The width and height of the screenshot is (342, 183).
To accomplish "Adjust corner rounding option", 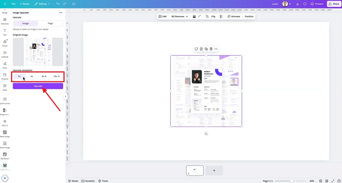I will [x=200, y=17].
